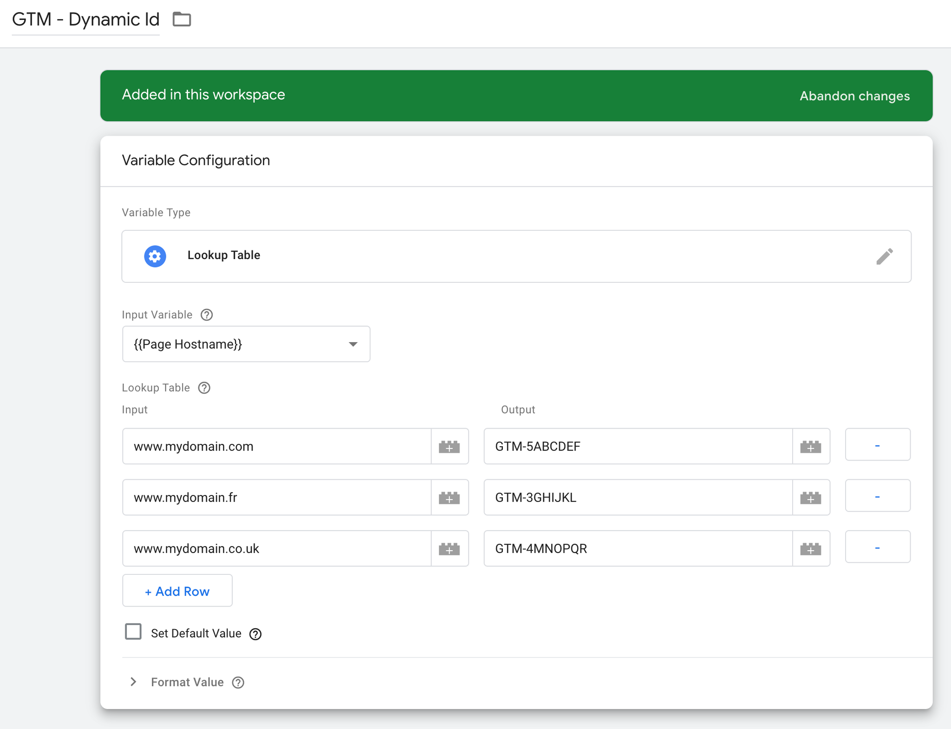Click the www.mydomain.fr input field

tap(277, 497)
